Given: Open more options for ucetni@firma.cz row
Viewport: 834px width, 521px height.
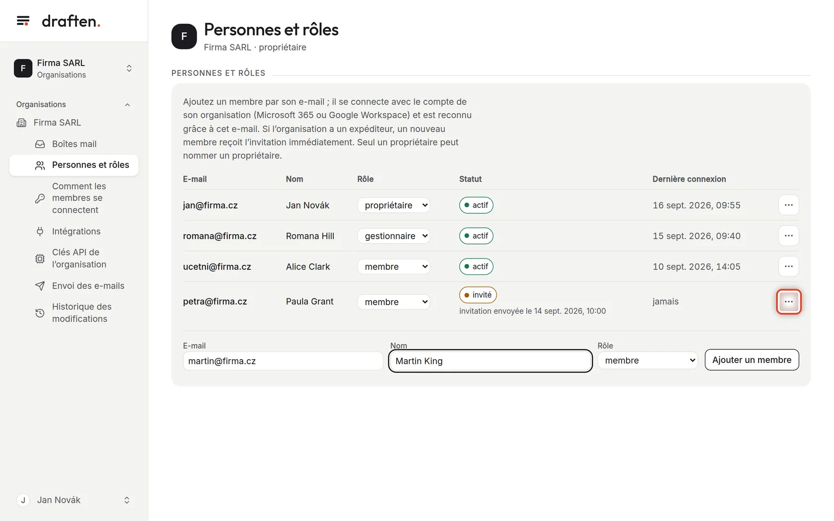Looking at the screenshot, I should (788, 266).
